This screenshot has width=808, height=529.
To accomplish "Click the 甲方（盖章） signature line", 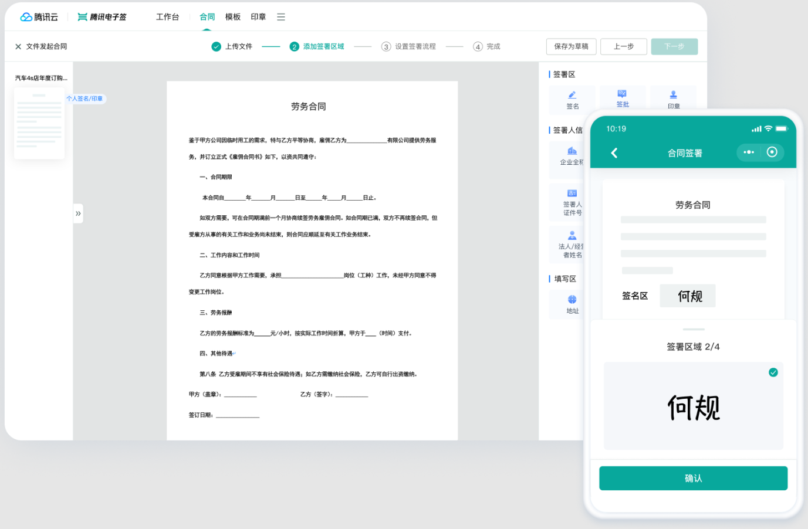I will pyautogui.click(x=223, y=394).
